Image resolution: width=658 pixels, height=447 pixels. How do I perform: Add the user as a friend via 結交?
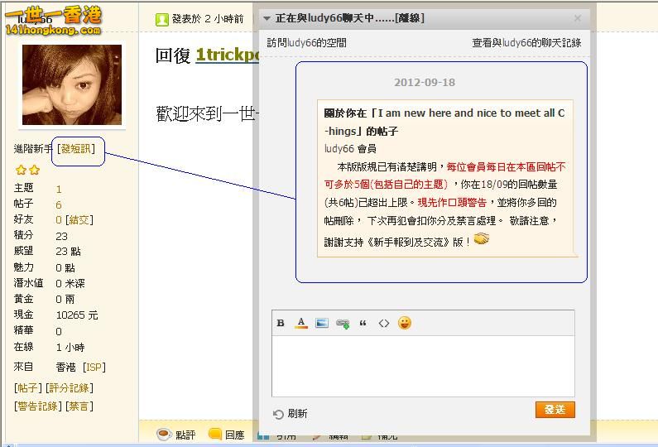(79, 220)
